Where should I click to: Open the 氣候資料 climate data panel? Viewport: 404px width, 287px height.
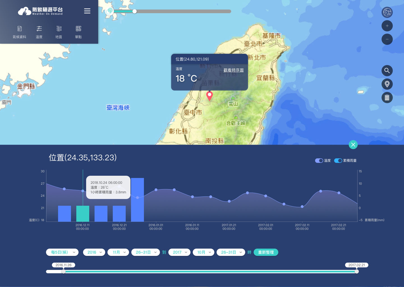[20, 32]
